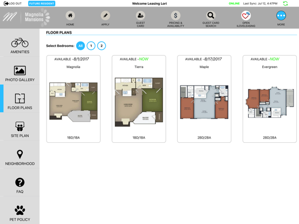Open the FAQ question mark icon
The image size is (299, 224).
[20, 182]
